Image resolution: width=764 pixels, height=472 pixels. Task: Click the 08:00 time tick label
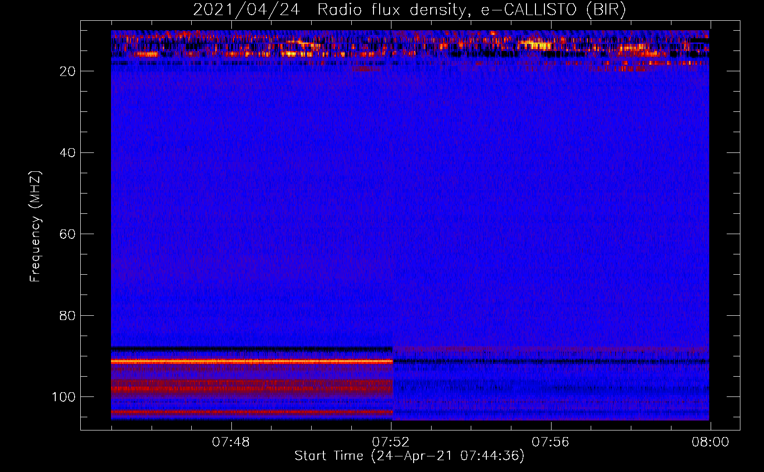[710, 442]
